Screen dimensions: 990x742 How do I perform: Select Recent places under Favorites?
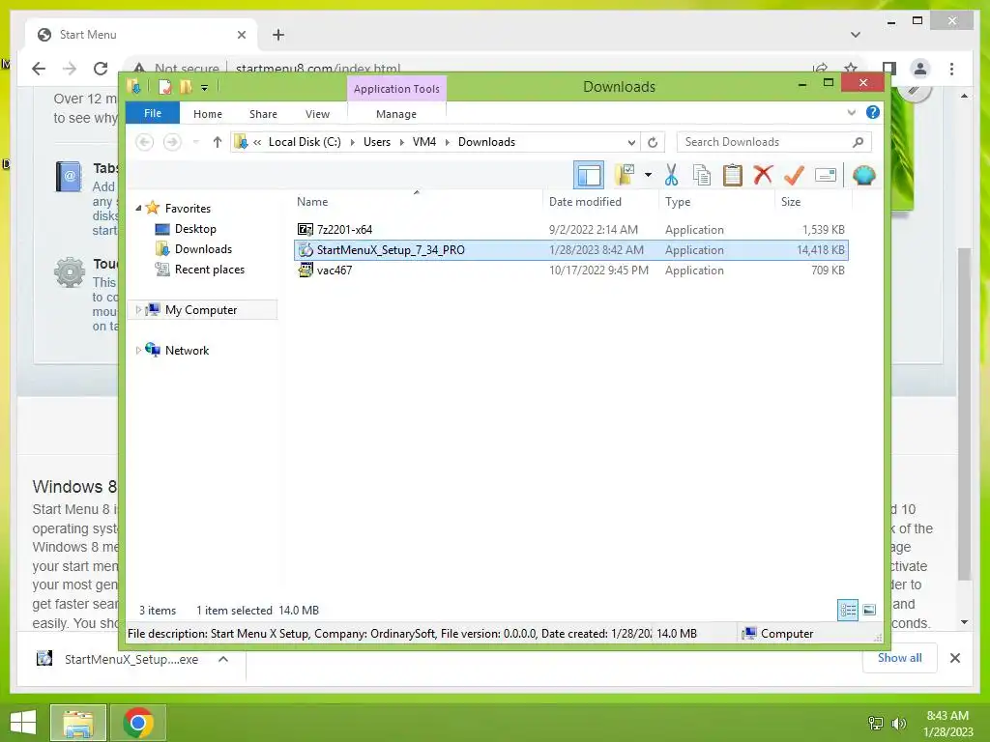pyautogui.click(x=209, y=269)
